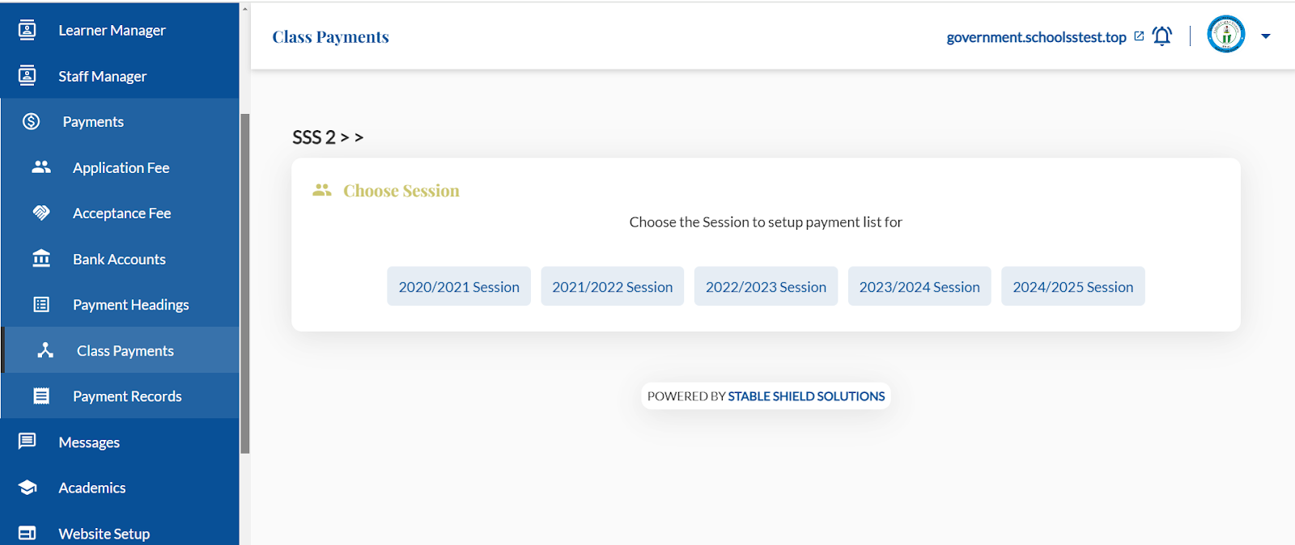Open Staff Manager in the sidebar

tap(120, 76)
